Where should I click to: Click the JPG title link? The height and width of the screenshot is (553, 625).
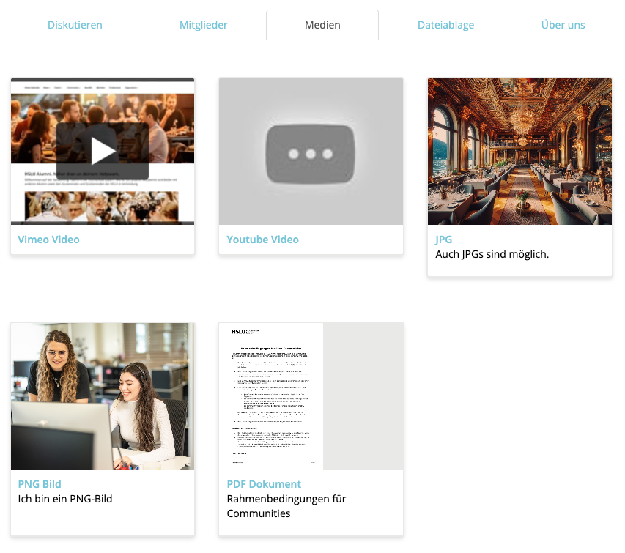click(x=444, y=240)
